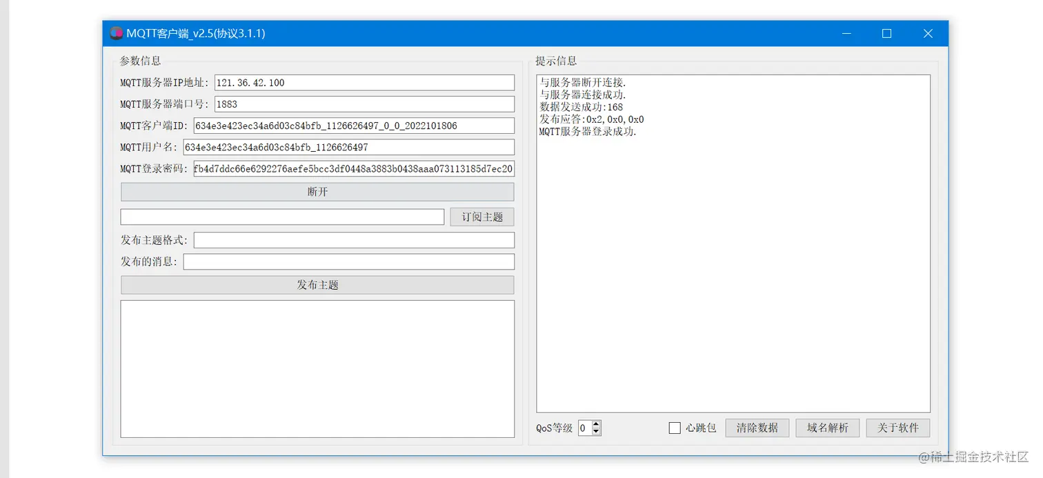1043x478 pixels.
Task: Increase QoS level with up arrow
Action: (597, 424)
